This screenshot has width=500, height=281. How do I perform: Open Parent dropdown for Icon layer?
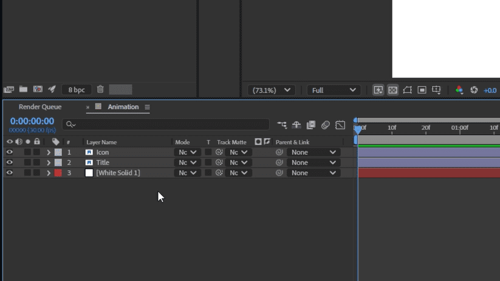pyautogui.click(x=313, y=152)
